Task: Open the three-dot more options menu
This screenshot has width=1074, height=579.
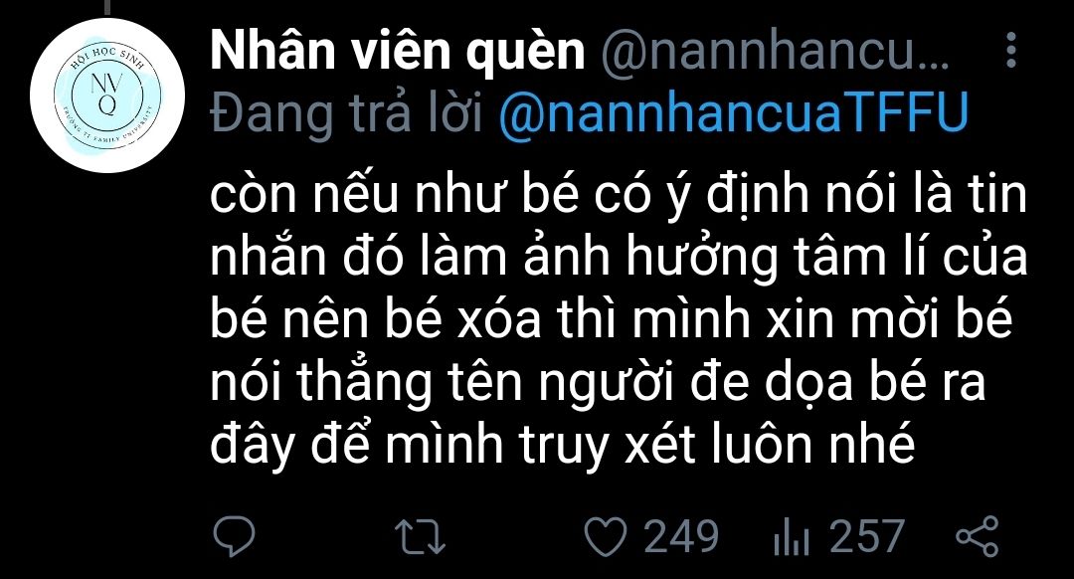Action: click(1011, 50)
